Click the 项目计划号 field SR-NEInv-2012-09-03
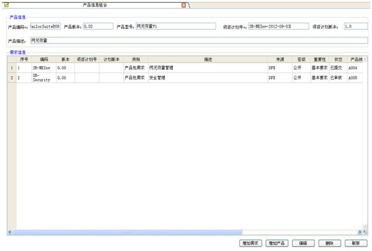372x251 pixels. (x=278, y=26)
